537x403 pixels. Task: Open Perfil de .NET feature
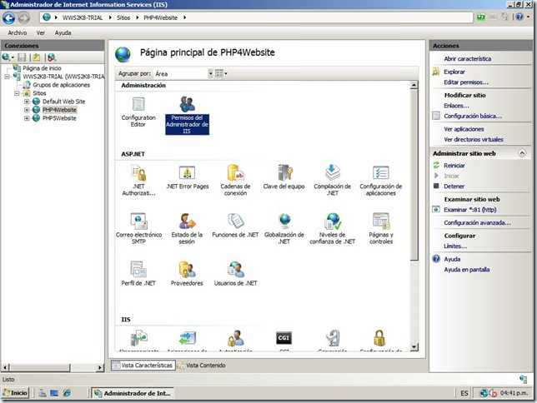point(138,274)
